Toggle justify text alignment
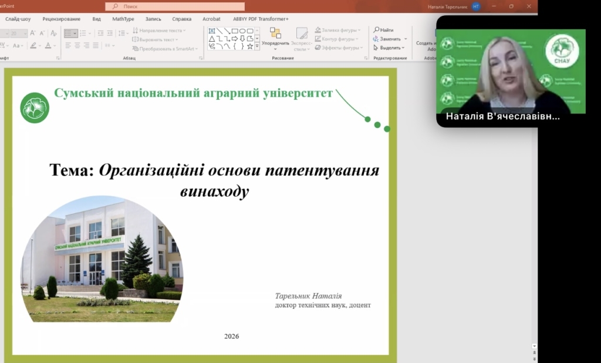 (x=96, y=46)
